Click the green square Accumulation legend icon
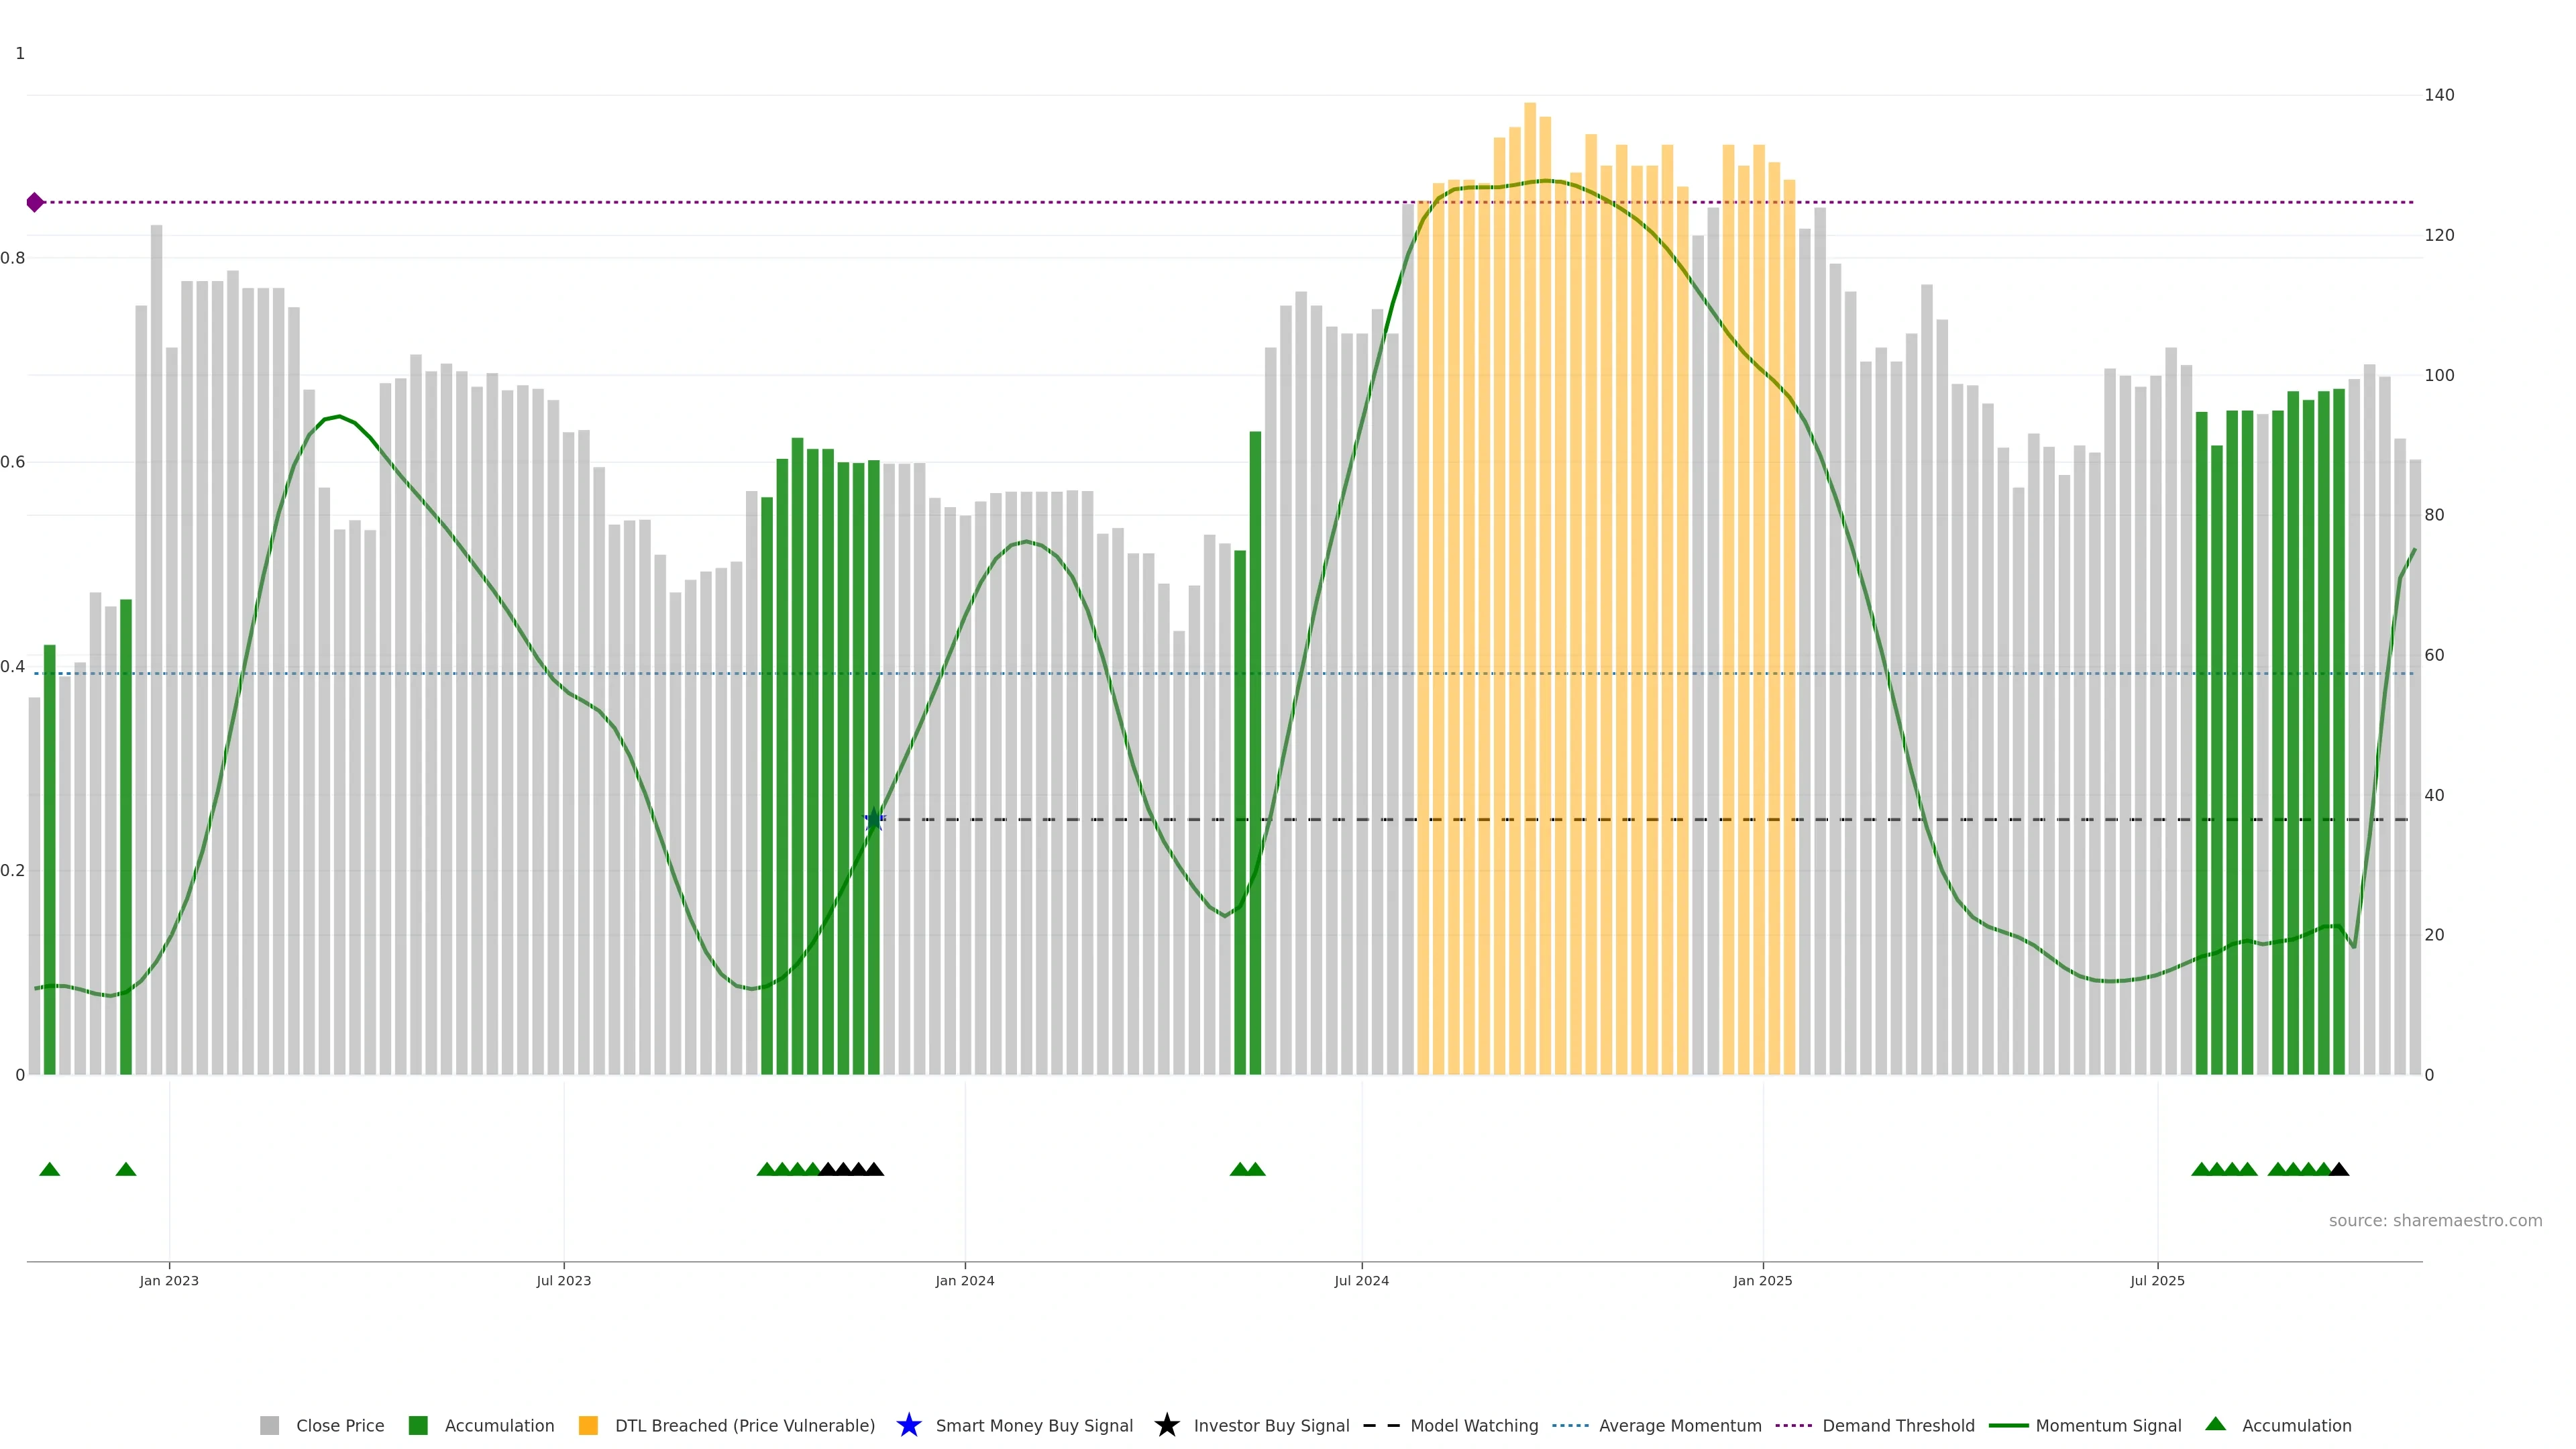The image size is (2576, 1449). [418, 1425]
